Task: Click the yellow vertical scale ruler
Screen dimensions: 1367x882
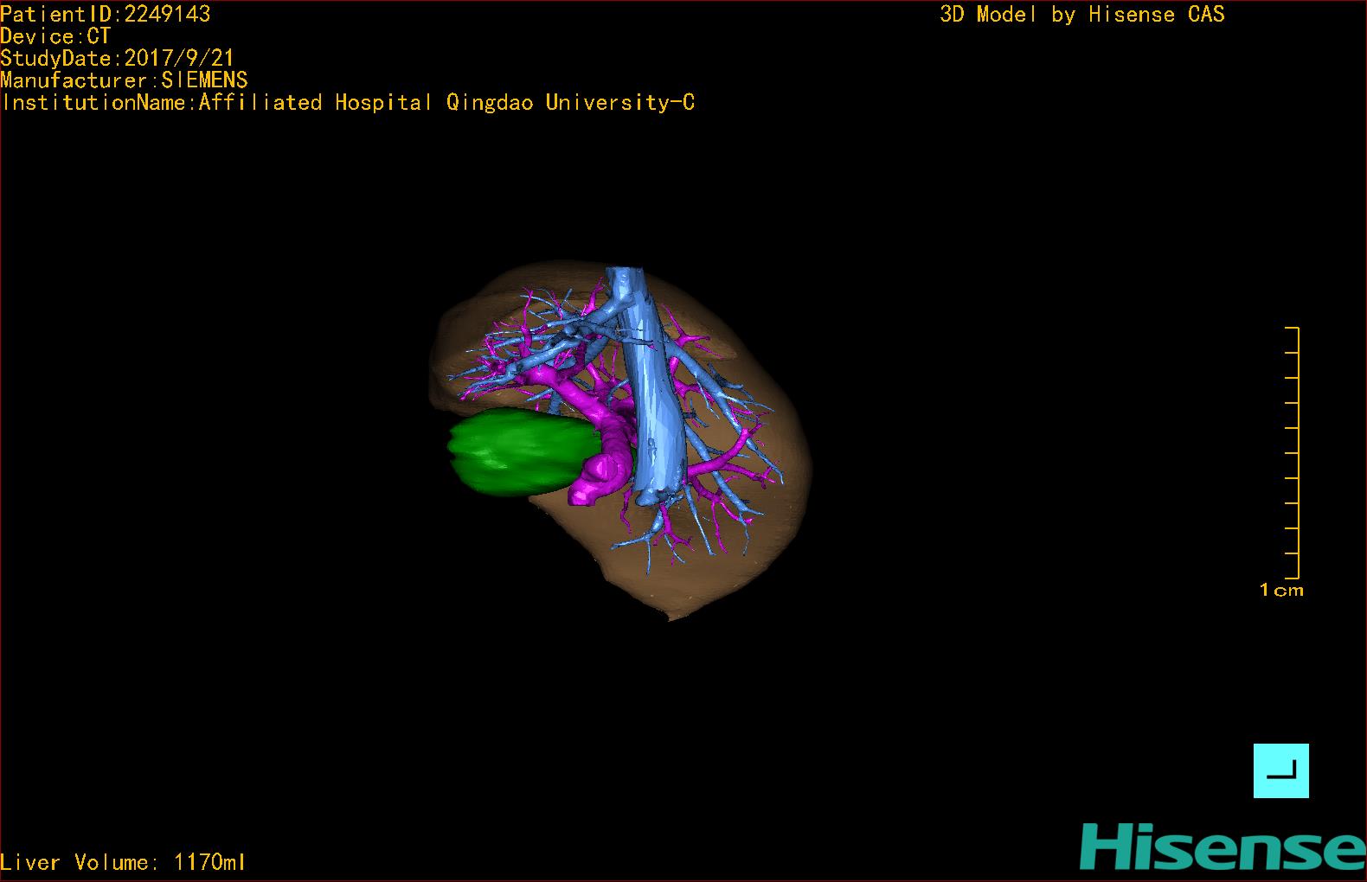Action: click(x=1293, y=452)
